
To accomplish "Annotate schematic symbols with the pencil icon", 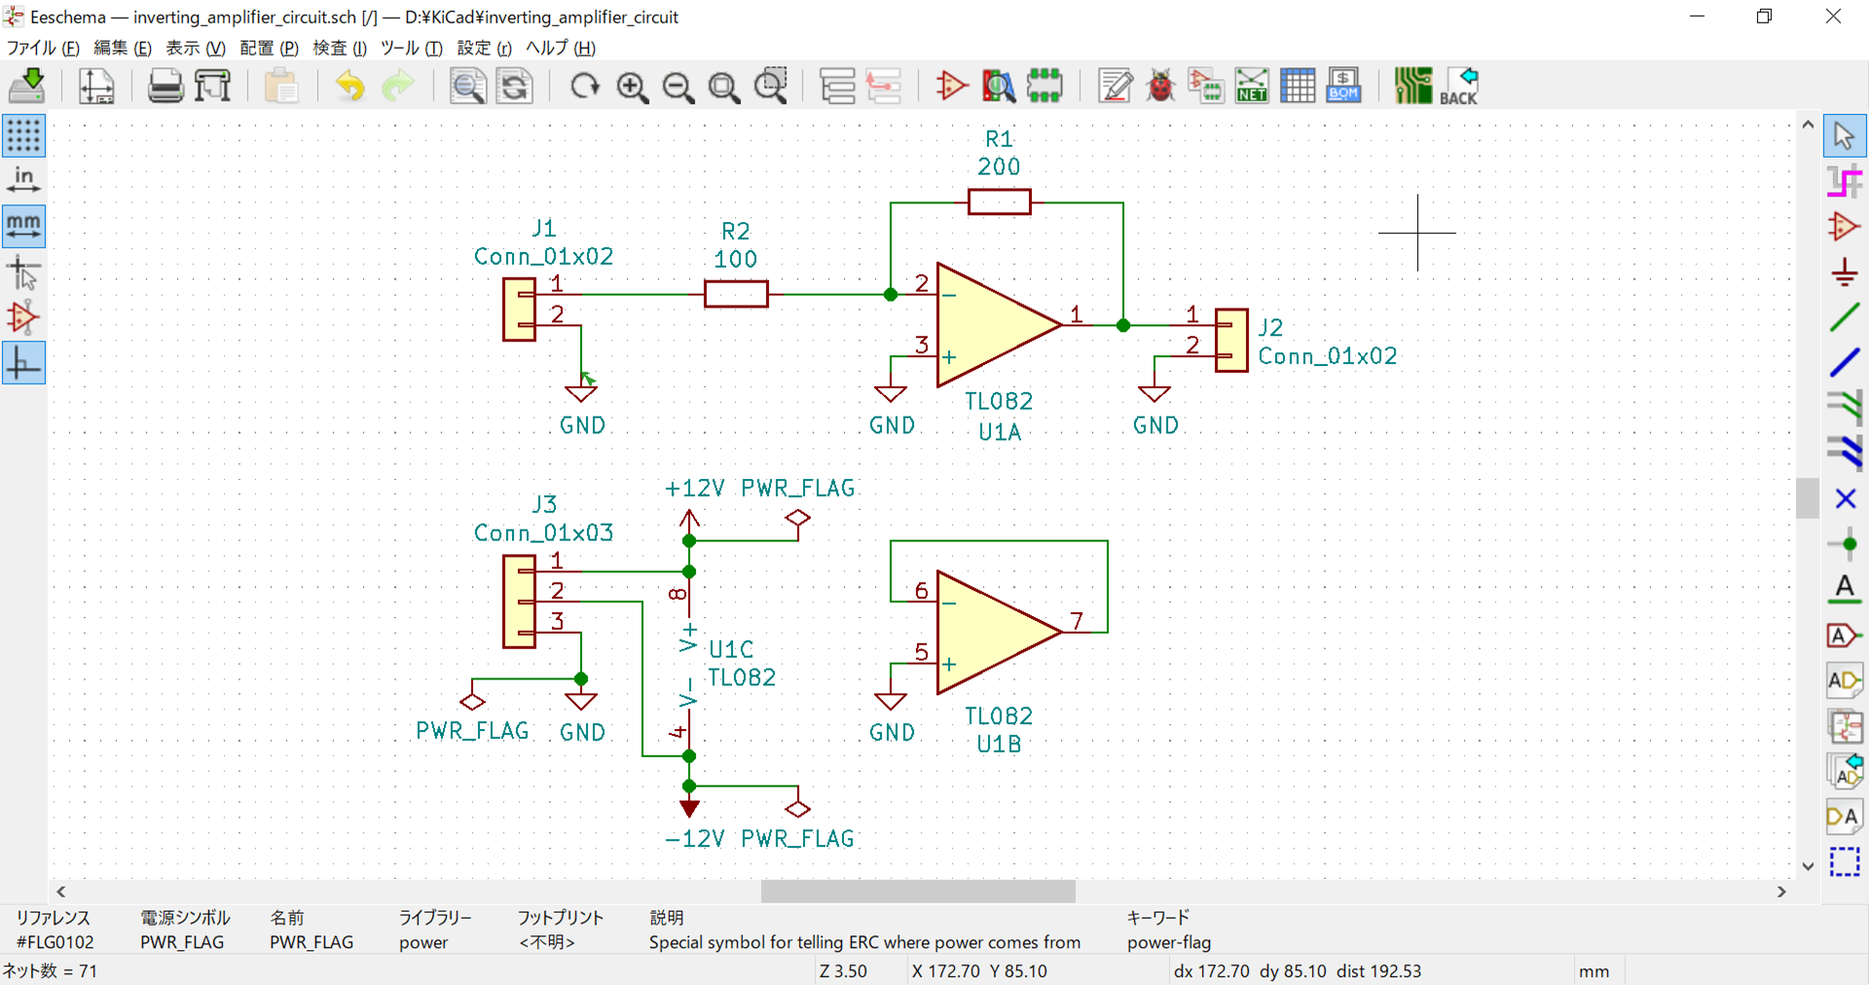I will pos(1115,86).
